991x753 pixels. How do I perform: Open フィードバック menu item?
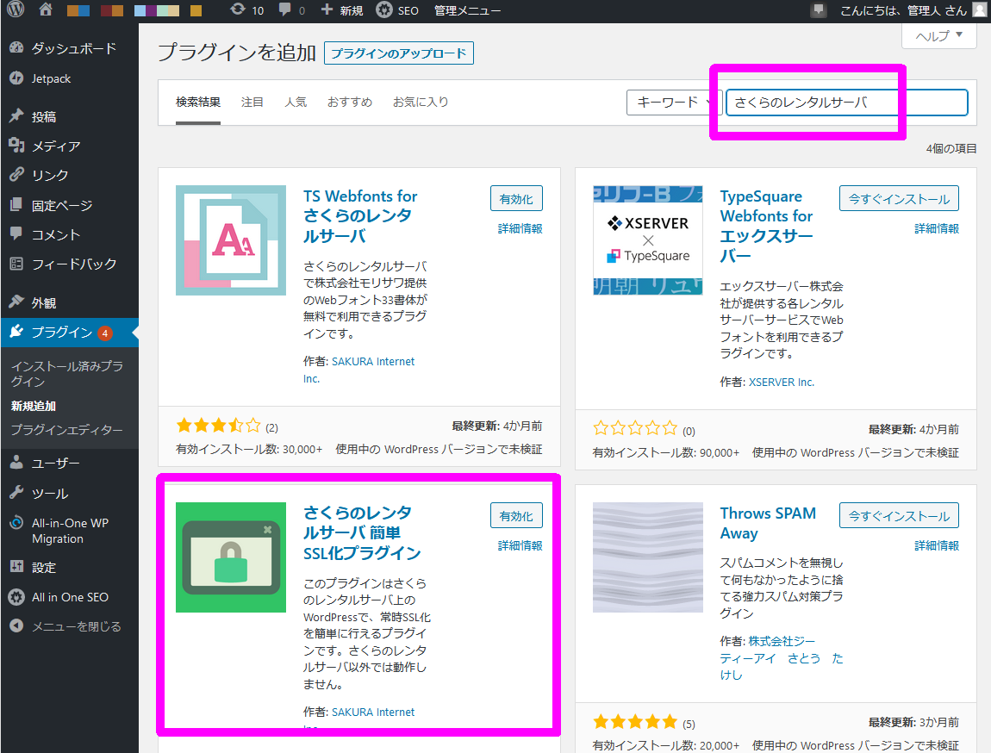(x=70, y=264)
